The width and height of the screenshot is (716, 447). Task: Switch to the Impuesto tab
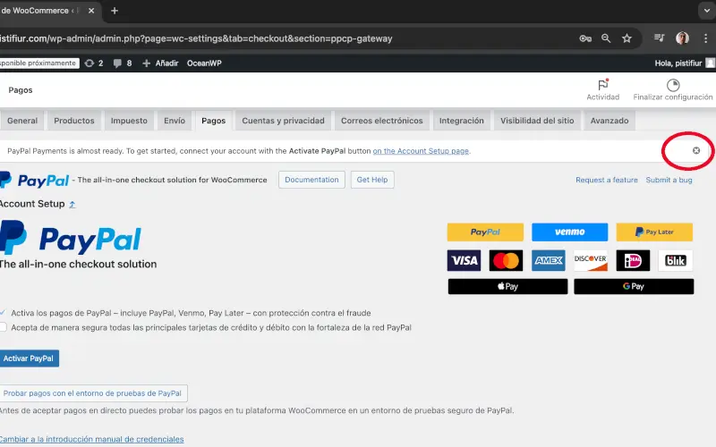129,121
